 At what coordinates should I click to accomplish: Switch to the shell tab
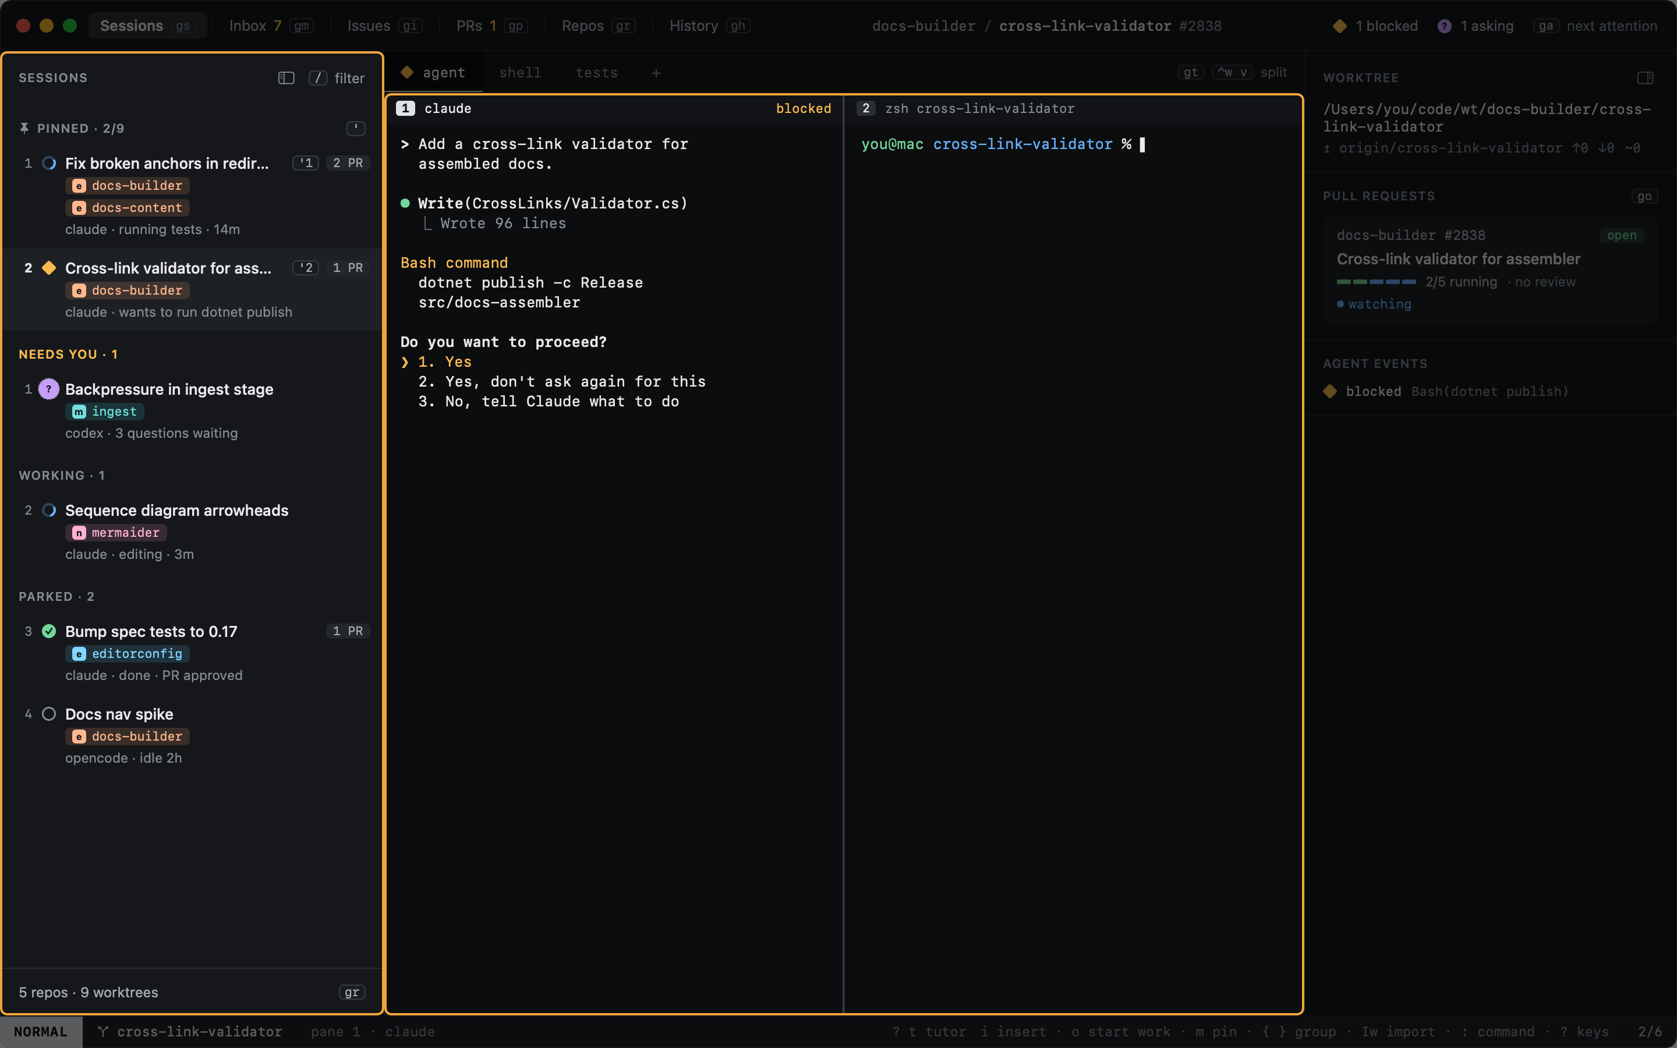[x=520, y=73]
